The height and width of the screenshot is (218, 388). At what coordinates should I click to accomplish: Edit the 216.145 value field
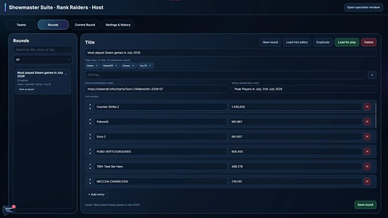click(295, 181)
